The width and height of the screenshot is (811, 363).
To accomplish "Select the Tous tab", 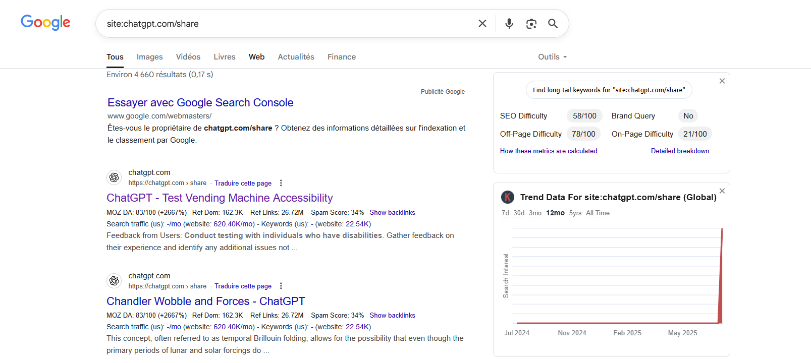I will [115, 57].
